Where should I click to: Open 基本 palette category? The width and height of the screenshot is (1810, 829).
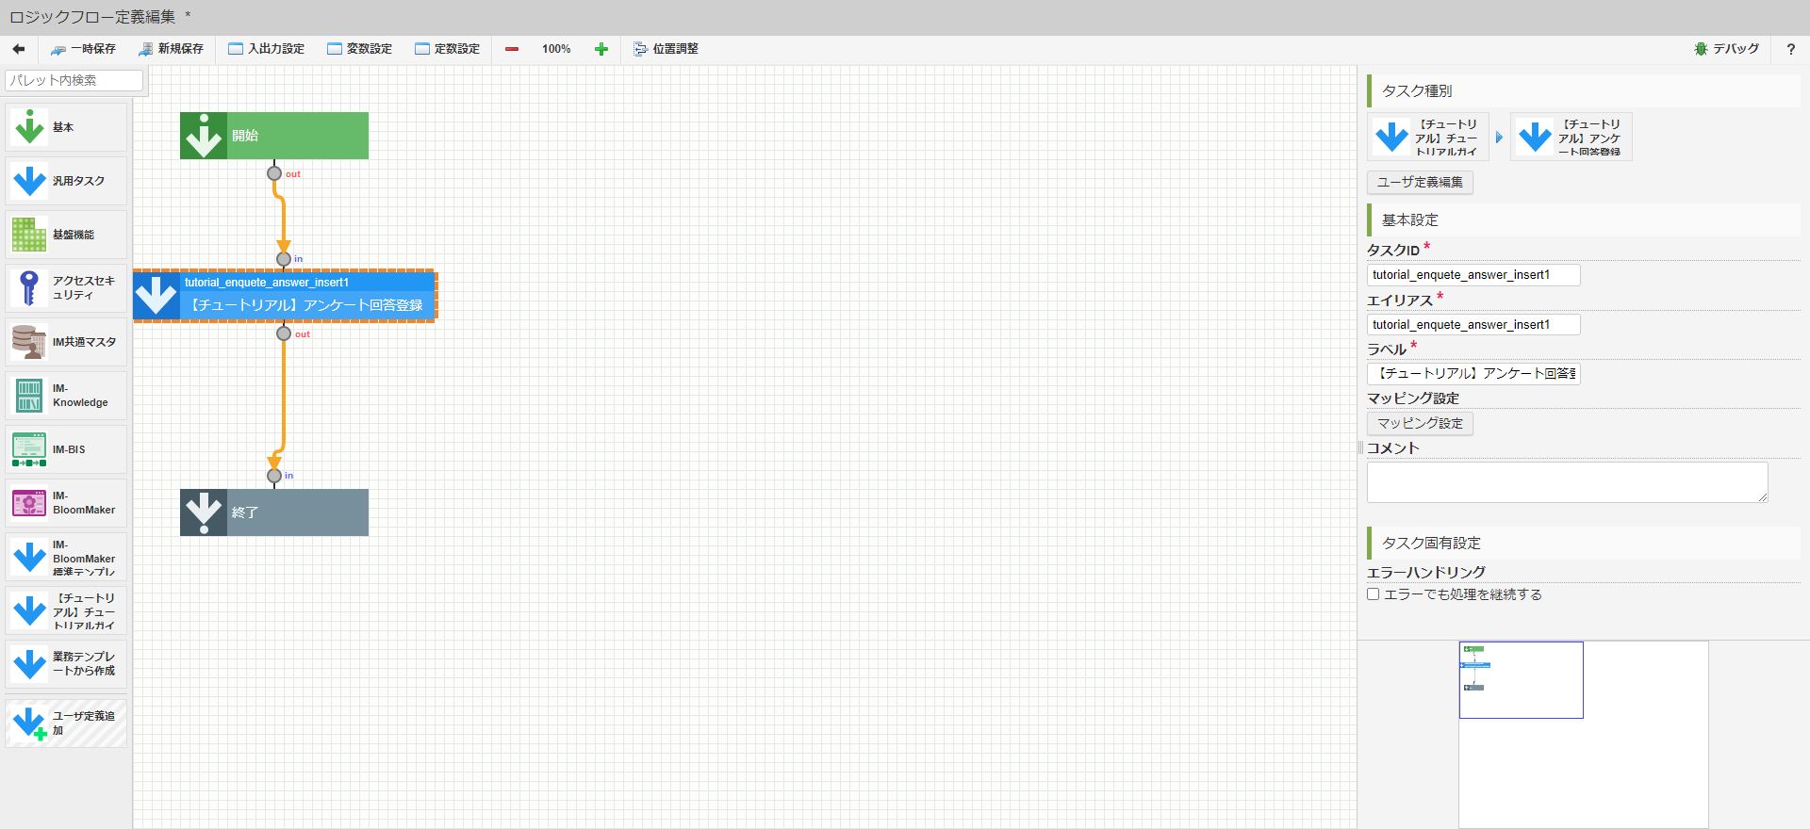tap(66, 127)
